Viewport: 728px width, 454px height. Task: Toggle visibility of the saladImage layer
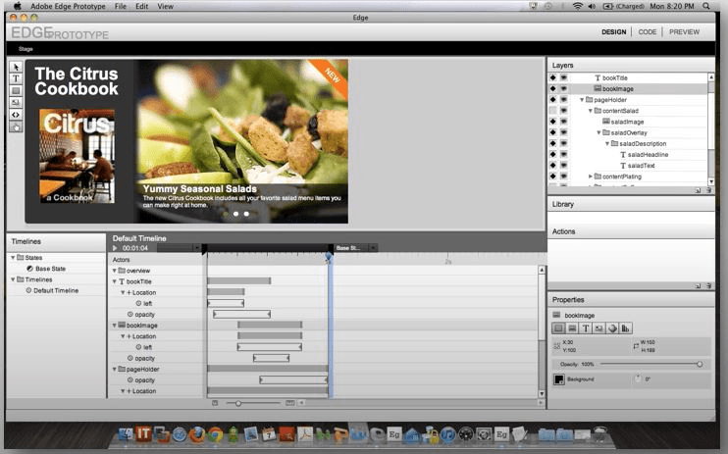[x=564, y=122]
